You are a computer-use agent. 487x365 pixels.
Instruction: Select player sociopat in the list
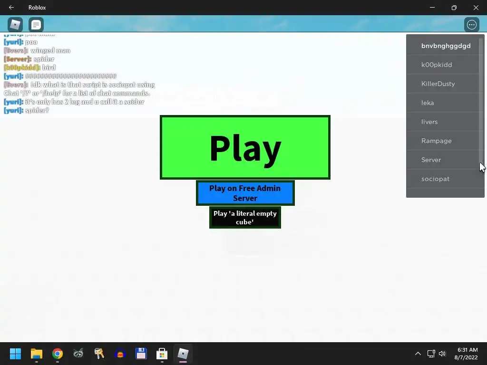pos(443,179)
